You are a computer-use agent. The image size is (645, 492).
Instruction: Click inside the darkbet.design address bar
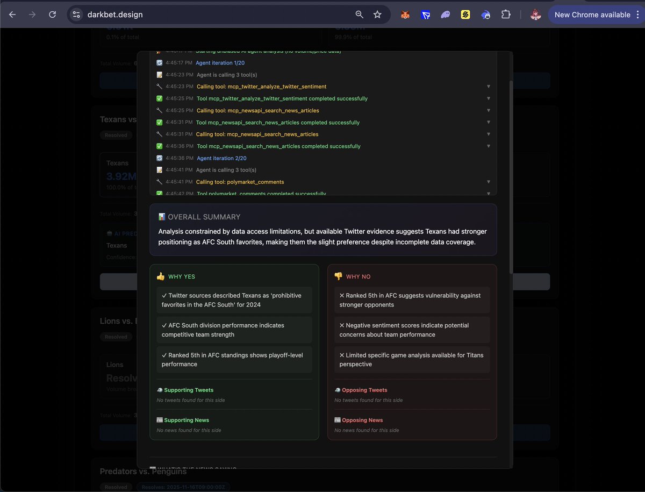(x=215, y=15)
